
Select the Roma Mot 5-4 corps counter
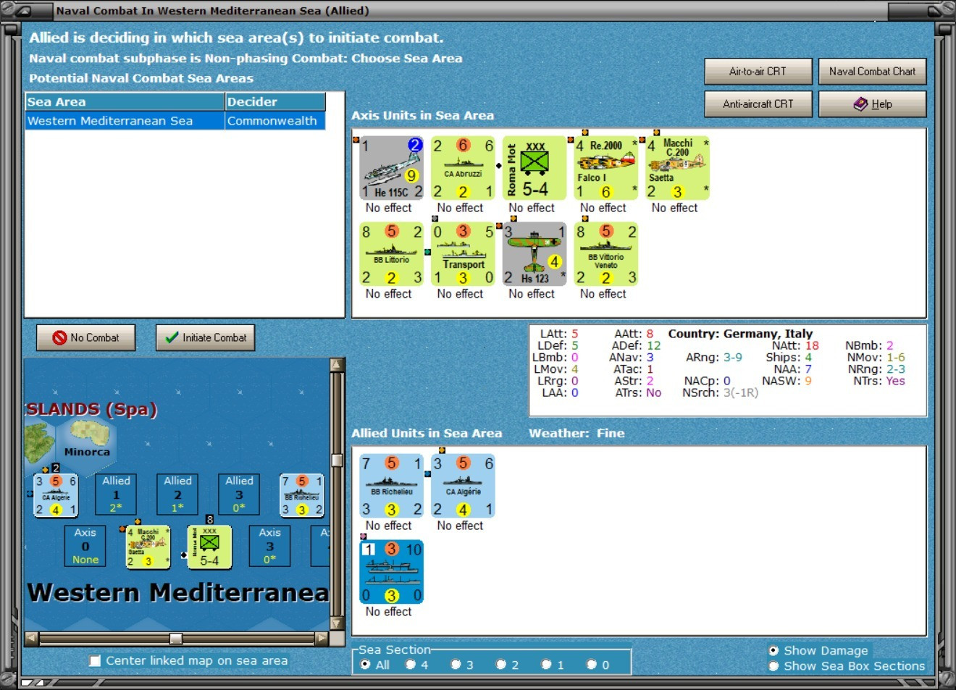click(x=534, y=168)
